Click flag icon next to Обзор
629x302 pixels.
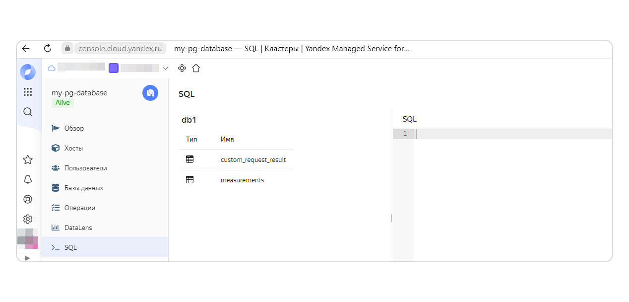coord(56,128)
